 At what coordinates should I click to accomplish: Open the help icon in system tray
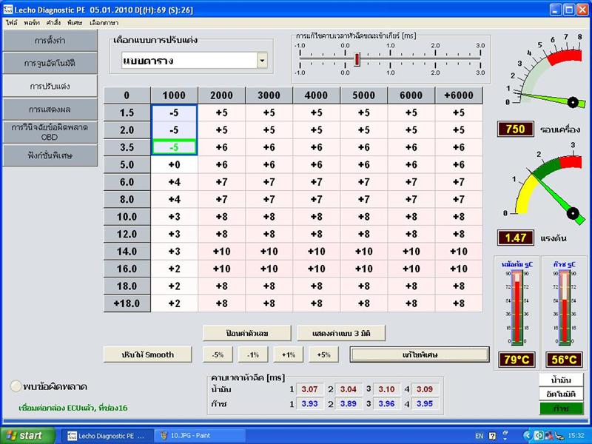click(x=492, y=436)
